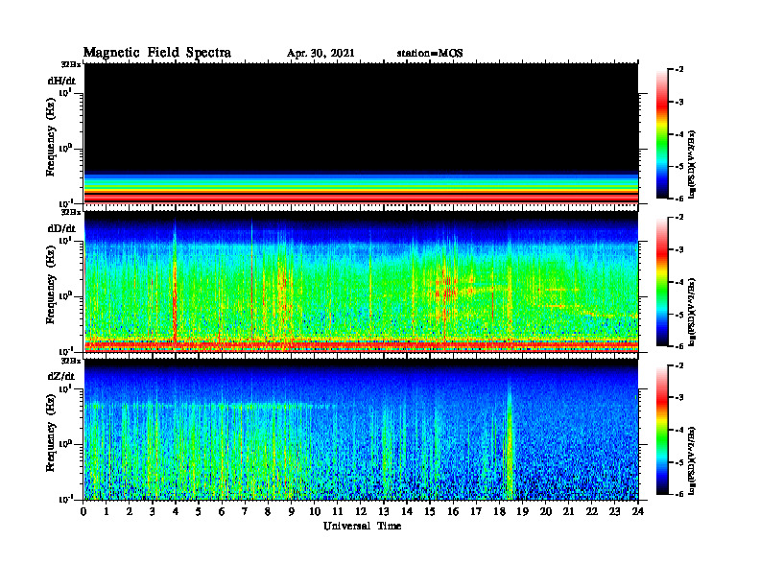Click the bright burst near 18.5 UT in dZ/dt
The image size is (760, 587).
(510, 441)
